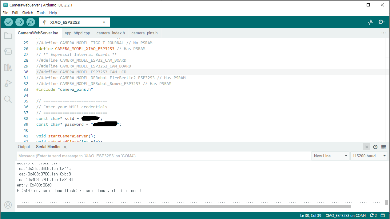This screenshot has width=390, height=219.
Task: Expand the New Line ending dropdown
Action: pos(330,156)
